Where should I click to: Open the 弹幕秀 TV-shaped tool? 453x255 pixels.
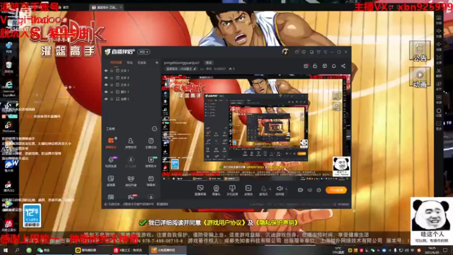coord(151,181)
